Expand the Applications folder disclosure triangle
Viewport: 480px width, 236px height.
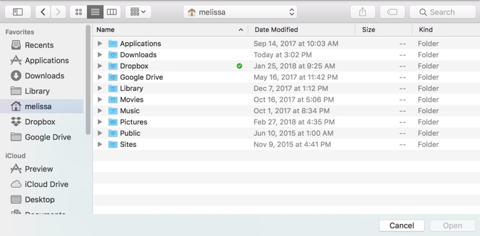click(100, 43)
